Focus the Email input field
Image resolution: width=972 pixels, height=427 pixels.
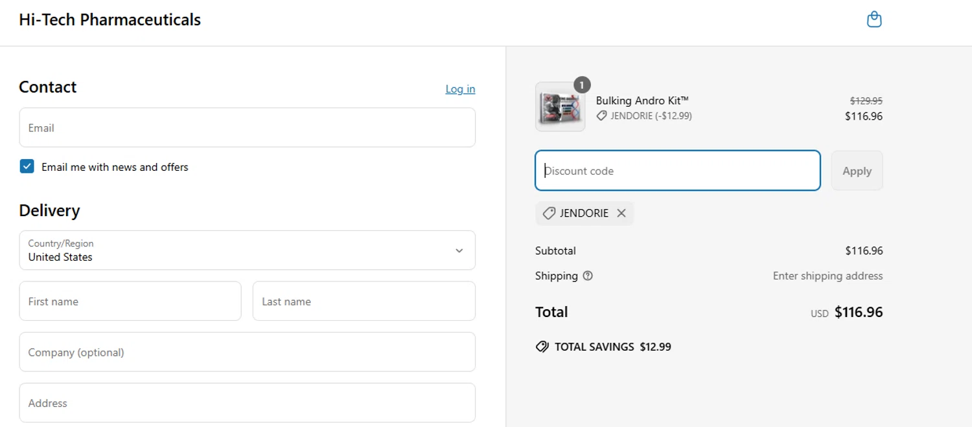point(247,127)
